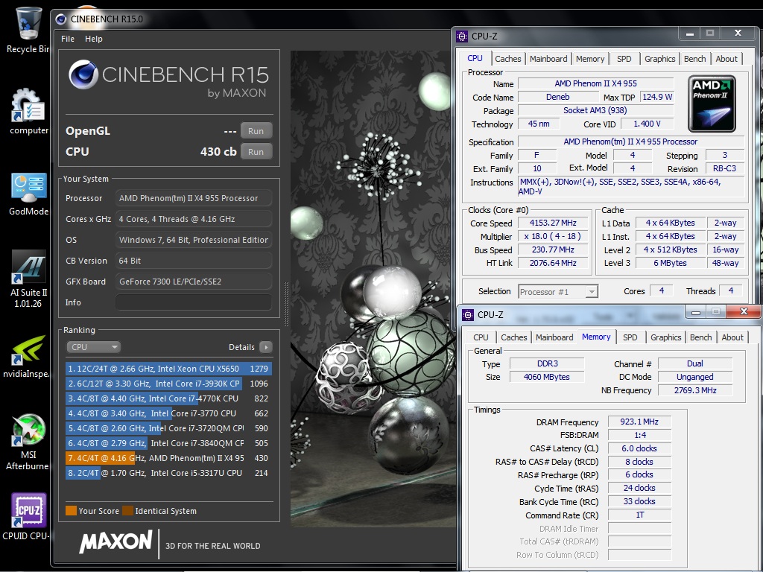Select ranking row Intel Xeon CPU X5650
This screenshot has height=572, width=763.
click(169, 369)
